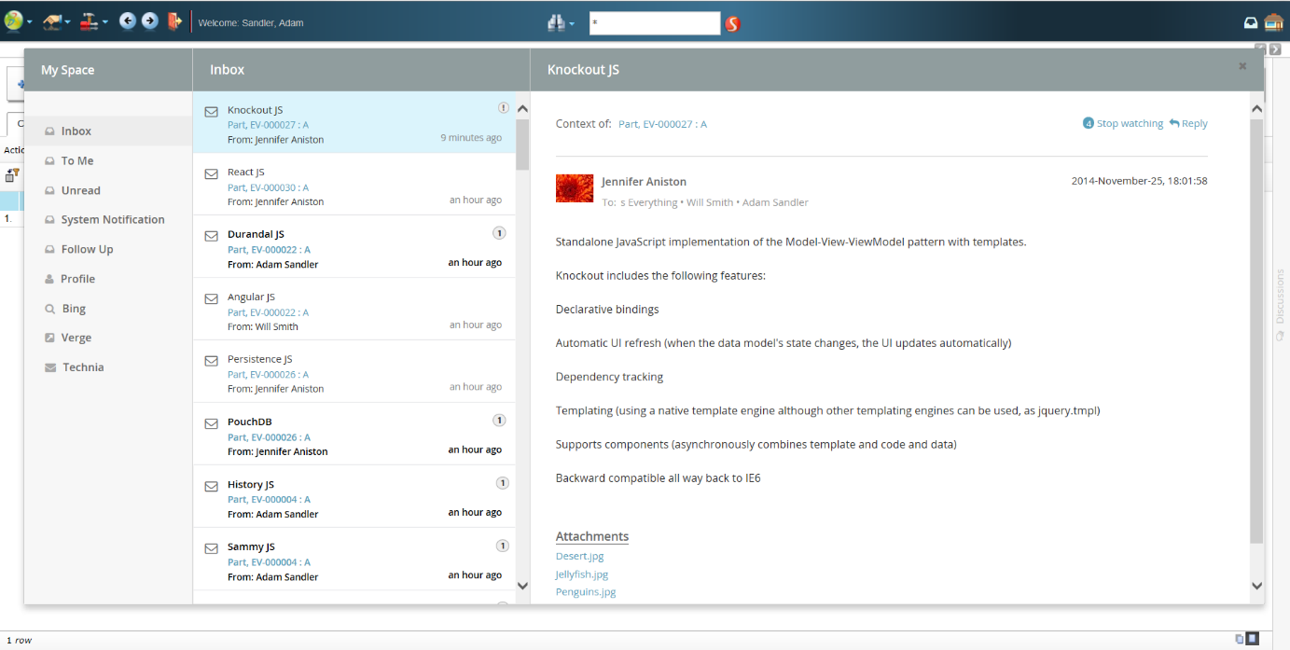Screen dimensions: 1290x650
Task: Expand the green globe menu dropdown
Action: click(x=19, y=21)
